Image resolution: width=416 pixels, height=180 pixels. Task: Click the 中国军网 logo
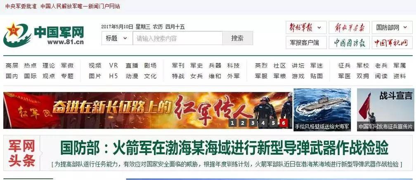click(x=44, y=35)
